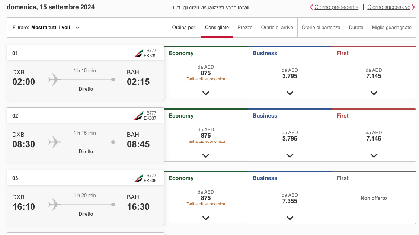Click the Emirates logo on flight EK837
Viewport: 419px width, 235px height.
pyautogui.click(x=138, y=116)
